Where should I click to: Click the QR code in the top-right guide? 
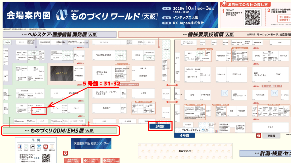point(252,18)
